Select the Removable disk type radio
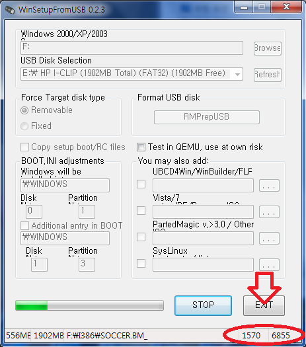 pyautogui.click(x=24, y=110)
